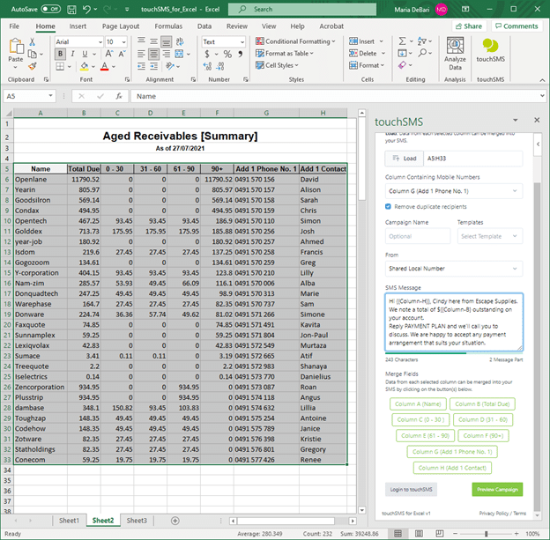This screenshot has width=550, height=540.
Task: Click the Save icon in title bar
Action: click(x=71, y=9)
